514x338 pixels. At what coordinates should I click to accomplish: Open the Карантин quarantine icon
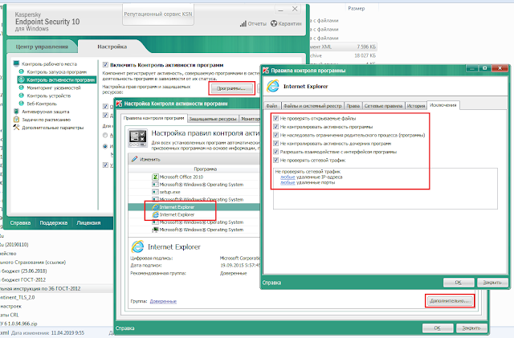point(274,23)
